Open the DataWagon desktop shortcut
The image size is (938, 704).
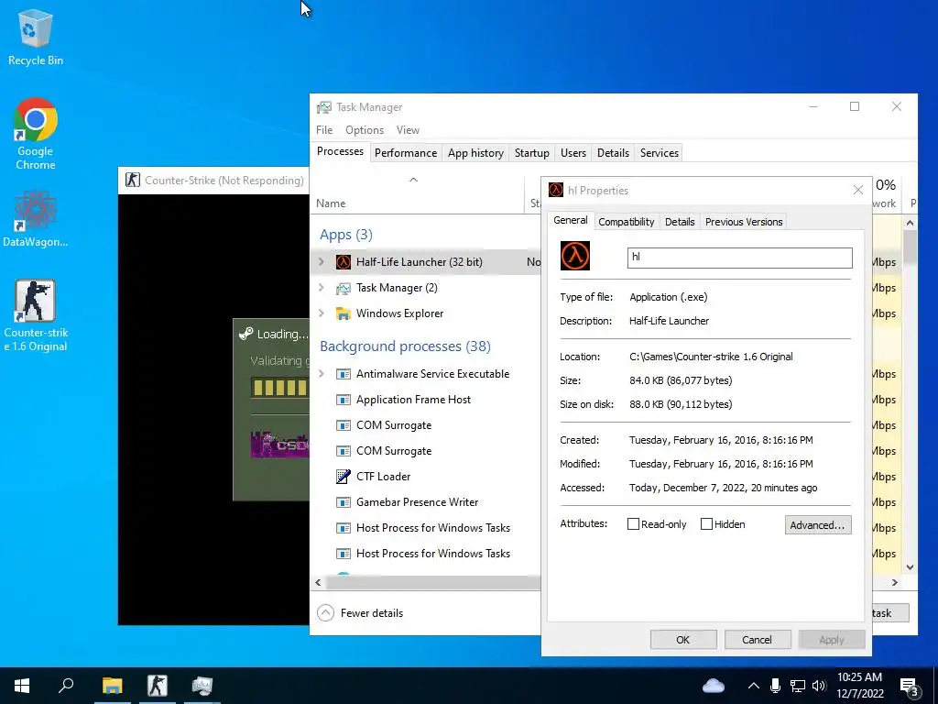[36, 218]
